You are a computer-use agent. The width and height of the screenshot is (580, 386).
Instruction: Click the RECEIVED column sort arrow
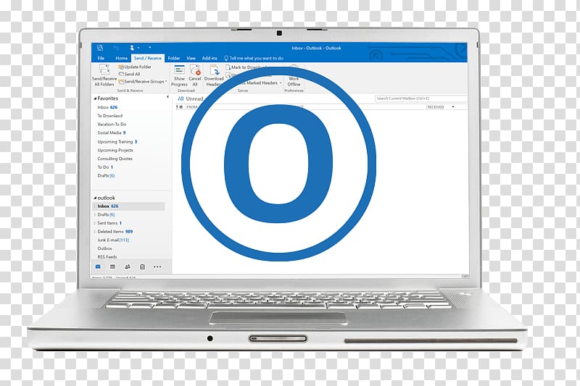(453, 107)
